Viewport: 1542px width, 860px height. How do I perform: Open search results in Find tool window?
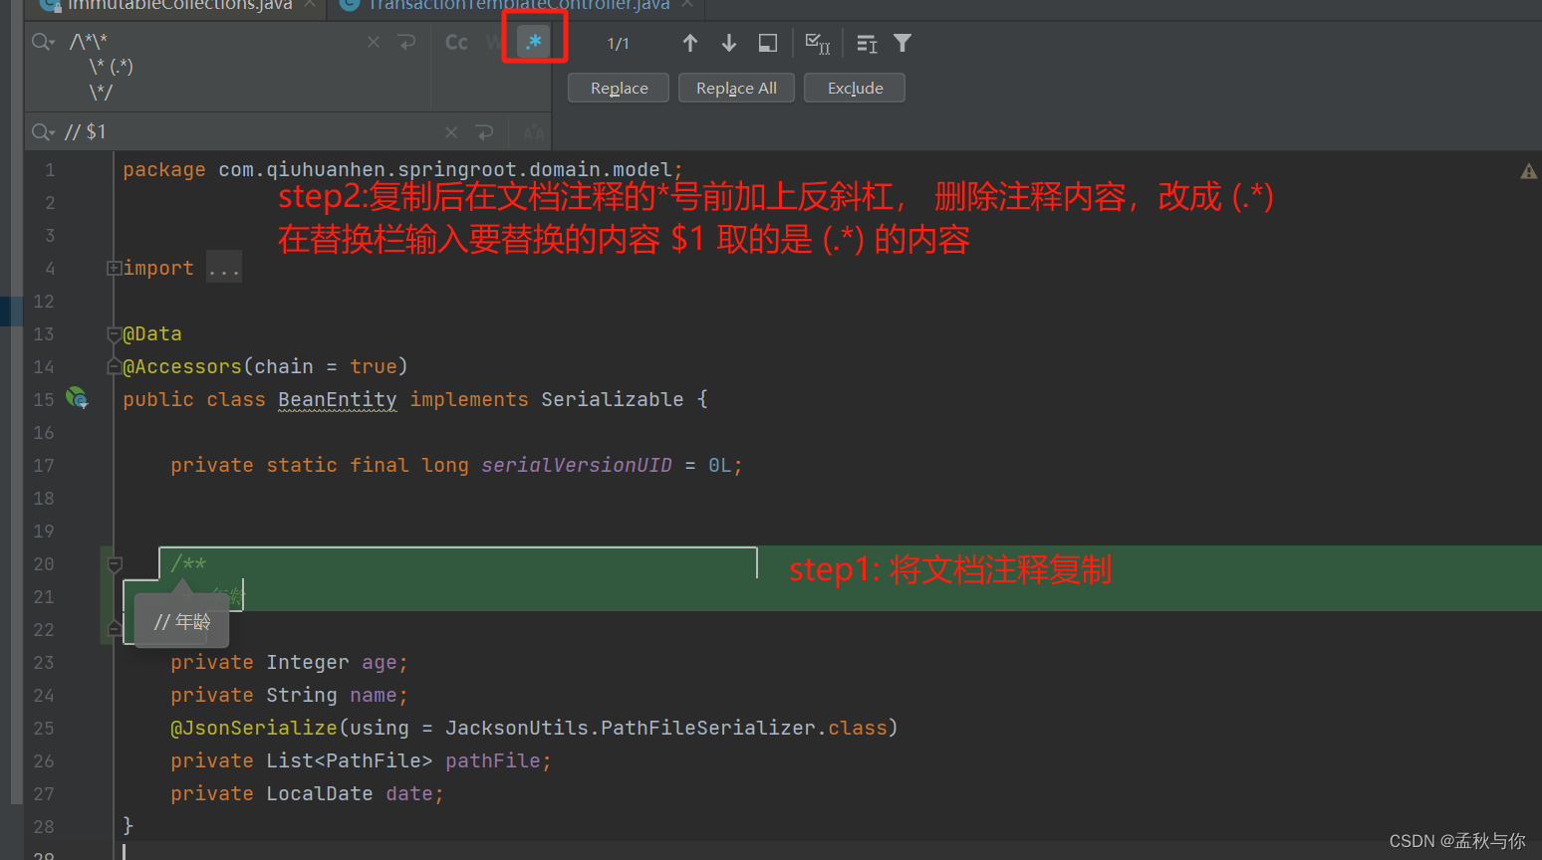tap(867, 43)
